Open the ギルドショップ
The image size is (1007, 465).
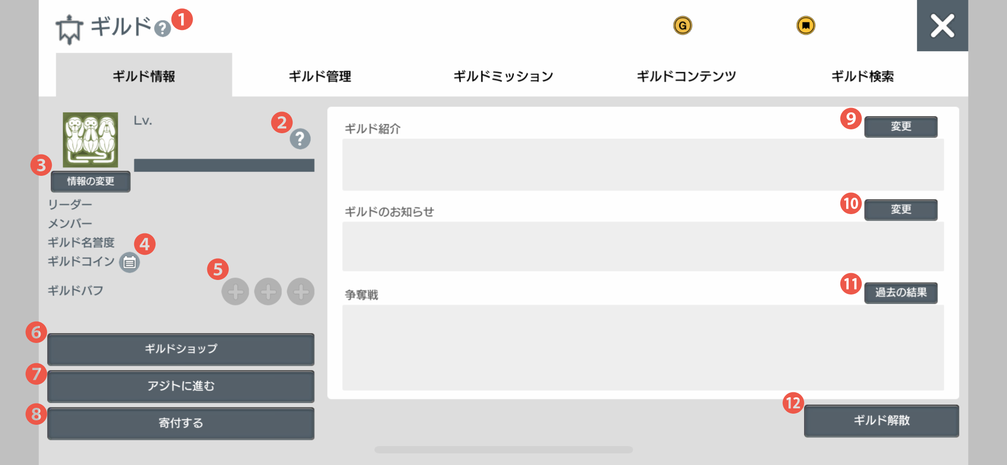coord(181,349)
